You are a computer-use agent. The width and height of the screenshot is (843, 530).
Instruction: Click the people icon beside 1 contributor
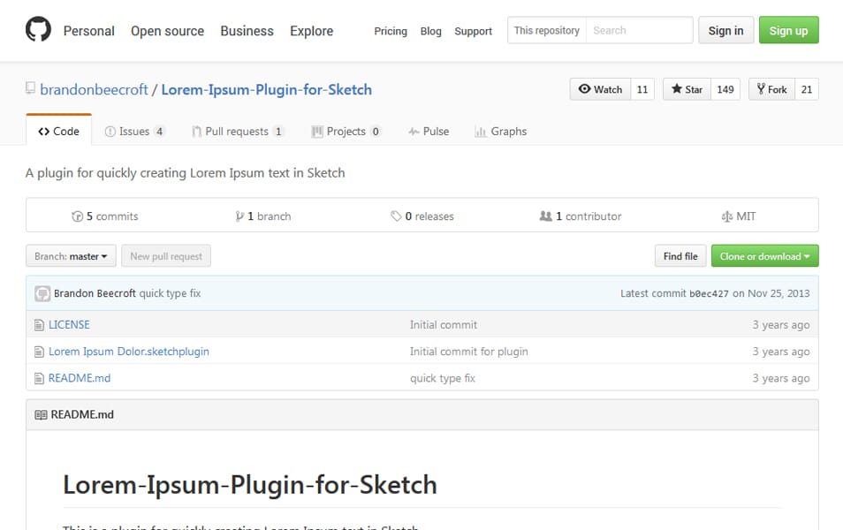(x=546, y=216)
